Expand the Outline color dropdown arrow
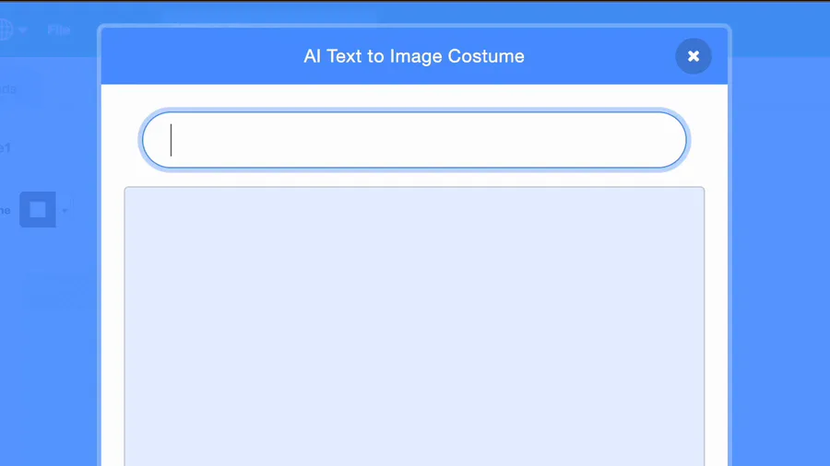 coord(65,211)
